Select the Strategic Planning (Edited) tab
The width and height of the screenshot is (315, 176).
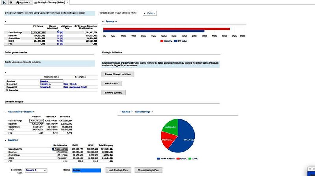pos(50,2)
